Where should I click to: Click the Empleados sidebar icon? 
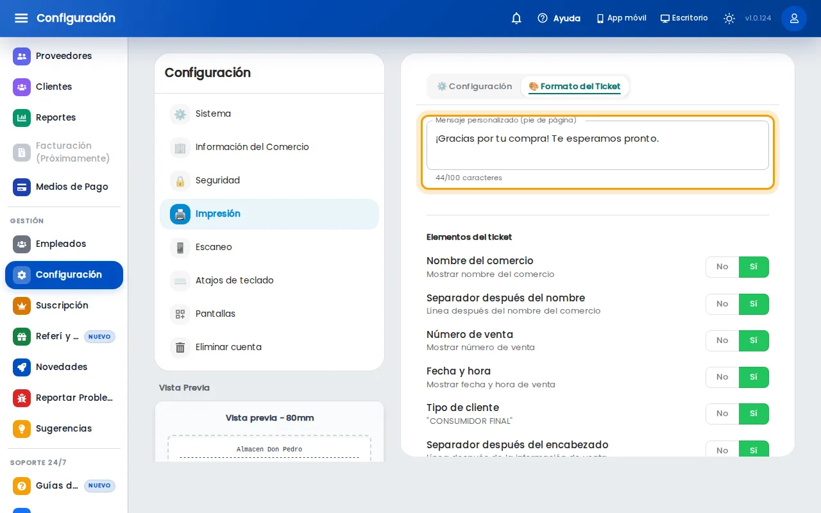tap(22, 244)
